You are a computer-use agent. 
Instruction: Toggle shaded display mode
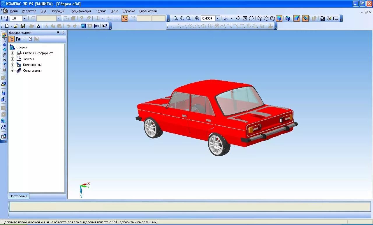point(279,18)
